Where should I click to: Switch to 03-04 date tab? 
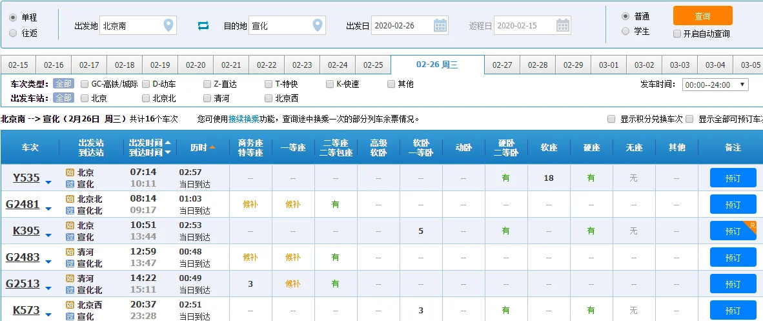[715, 65]
